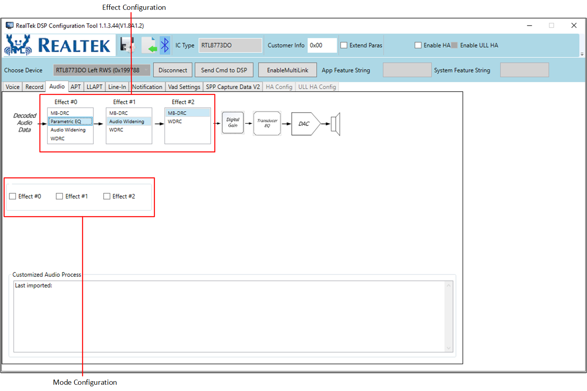Click the Digital Gain block
This screenshot has height=391, width=587.
tap(233, 123)
